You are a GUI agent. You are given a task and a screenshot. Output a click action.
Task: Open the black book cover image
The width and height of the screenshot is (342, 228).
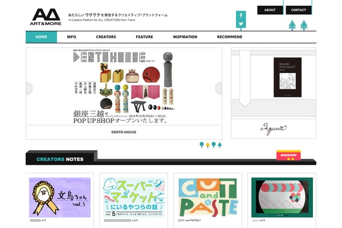point(287,78)
